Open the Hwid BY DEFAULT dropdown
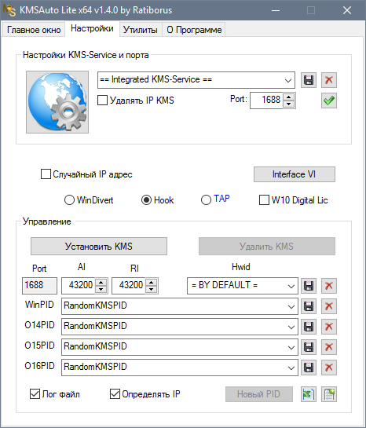The width and height of the screenshot is (366, 428). (x=243, y=286)
